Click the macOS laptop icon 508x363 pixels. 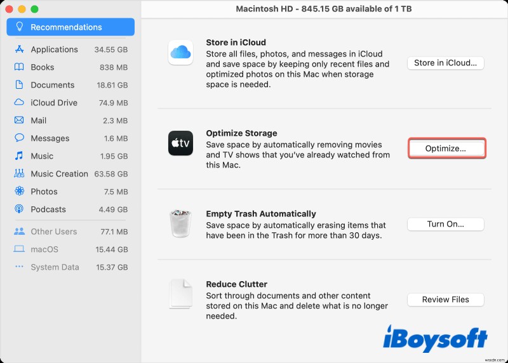coord(19,249)
